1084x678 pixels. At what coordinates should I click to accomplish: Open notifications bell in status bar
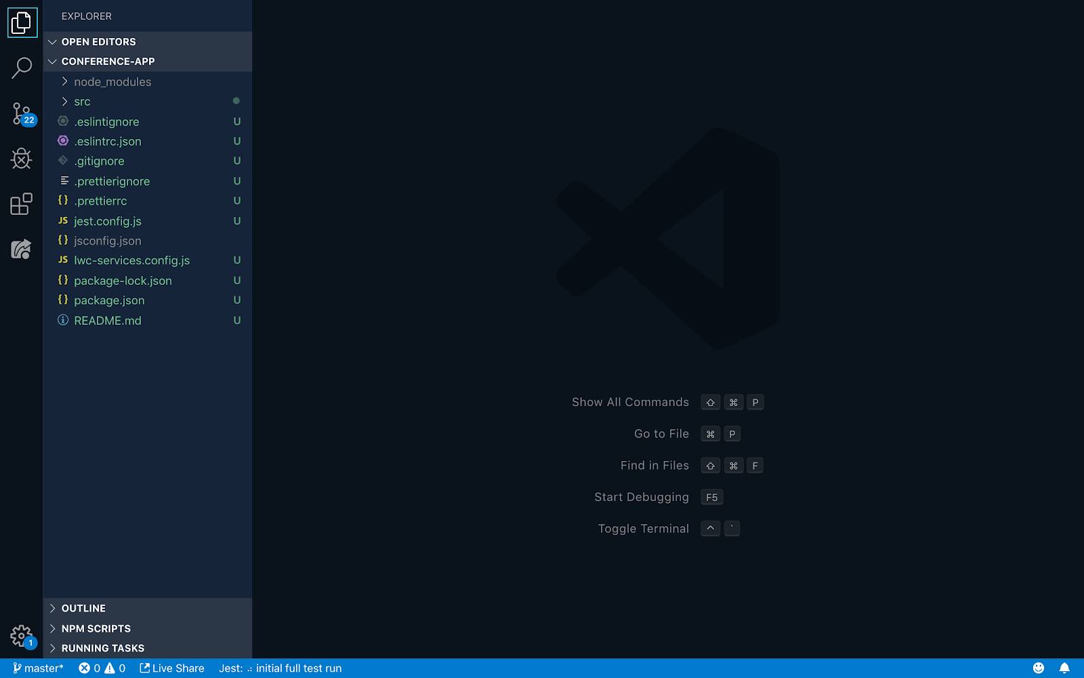[x=1064, y=669]
